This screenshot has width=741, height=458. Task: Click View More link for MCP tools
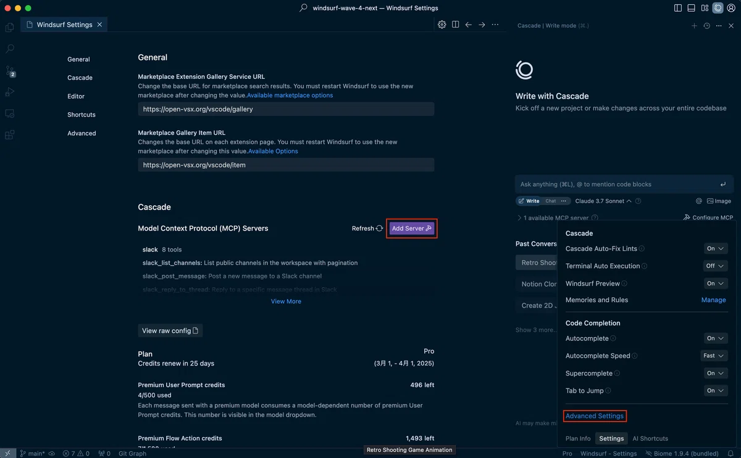pyautogui.click(x=286, y=301)
